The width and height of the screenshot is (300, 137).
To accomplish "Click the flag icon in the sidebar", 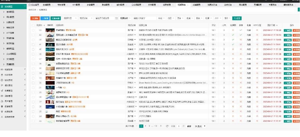I will pyautogui.click(x=2, y=85).
